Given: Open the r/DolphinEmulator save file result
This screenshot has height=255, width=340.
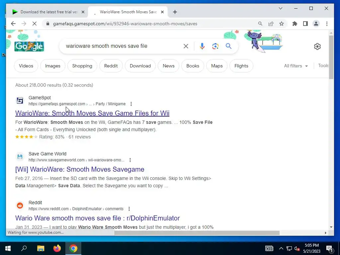Looking at the screenshot, I should pyautogui.click(x=97, y=218).
